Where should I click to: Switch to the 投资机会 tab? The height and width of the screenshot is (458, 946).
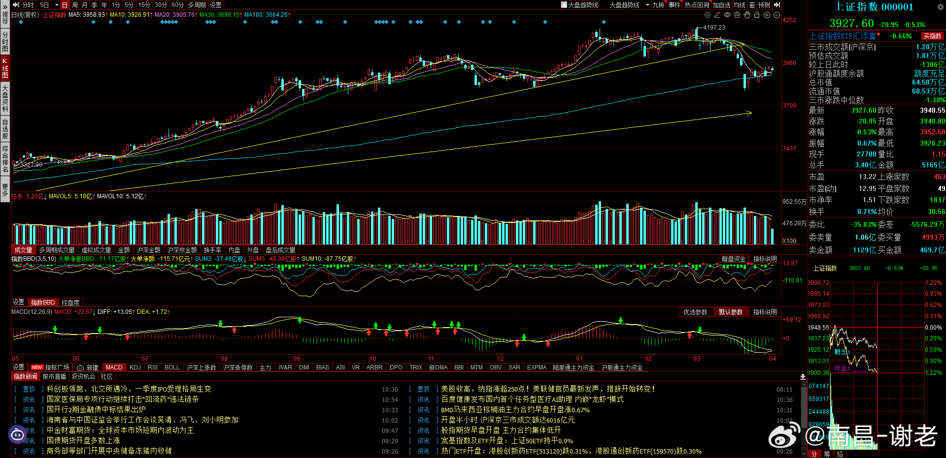click(x=83, y=377)
